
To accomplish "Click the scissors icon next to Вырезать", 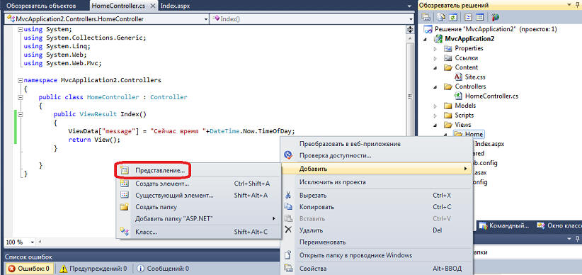I will [288, 195].
